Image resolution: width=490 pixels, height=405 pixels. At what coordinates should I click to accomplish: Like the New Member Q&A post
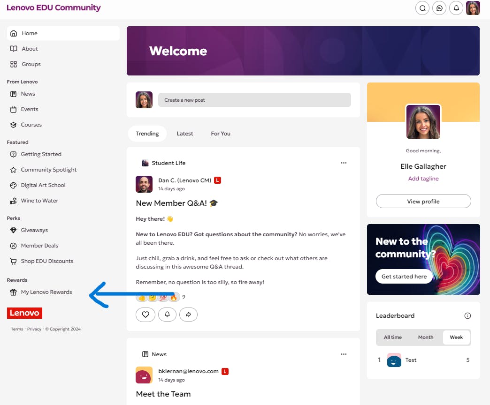point(145,315)
